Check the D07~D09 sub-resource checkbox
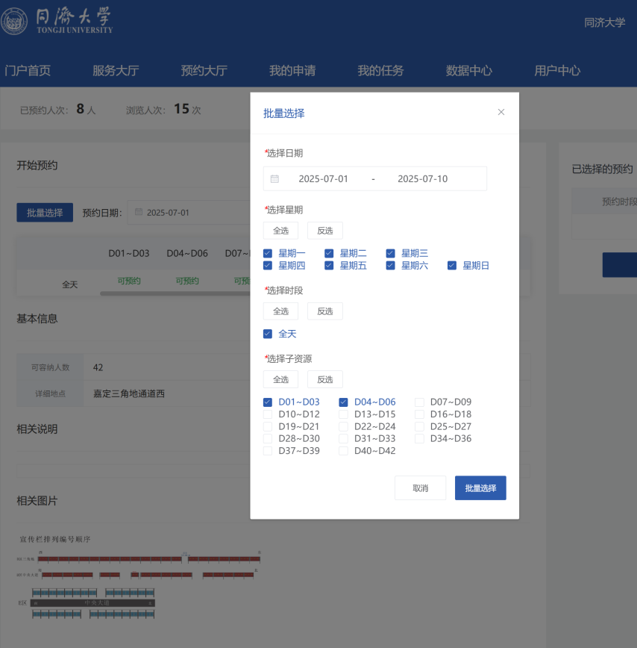This screenshot has height=648, width=637. click(419, 402)
